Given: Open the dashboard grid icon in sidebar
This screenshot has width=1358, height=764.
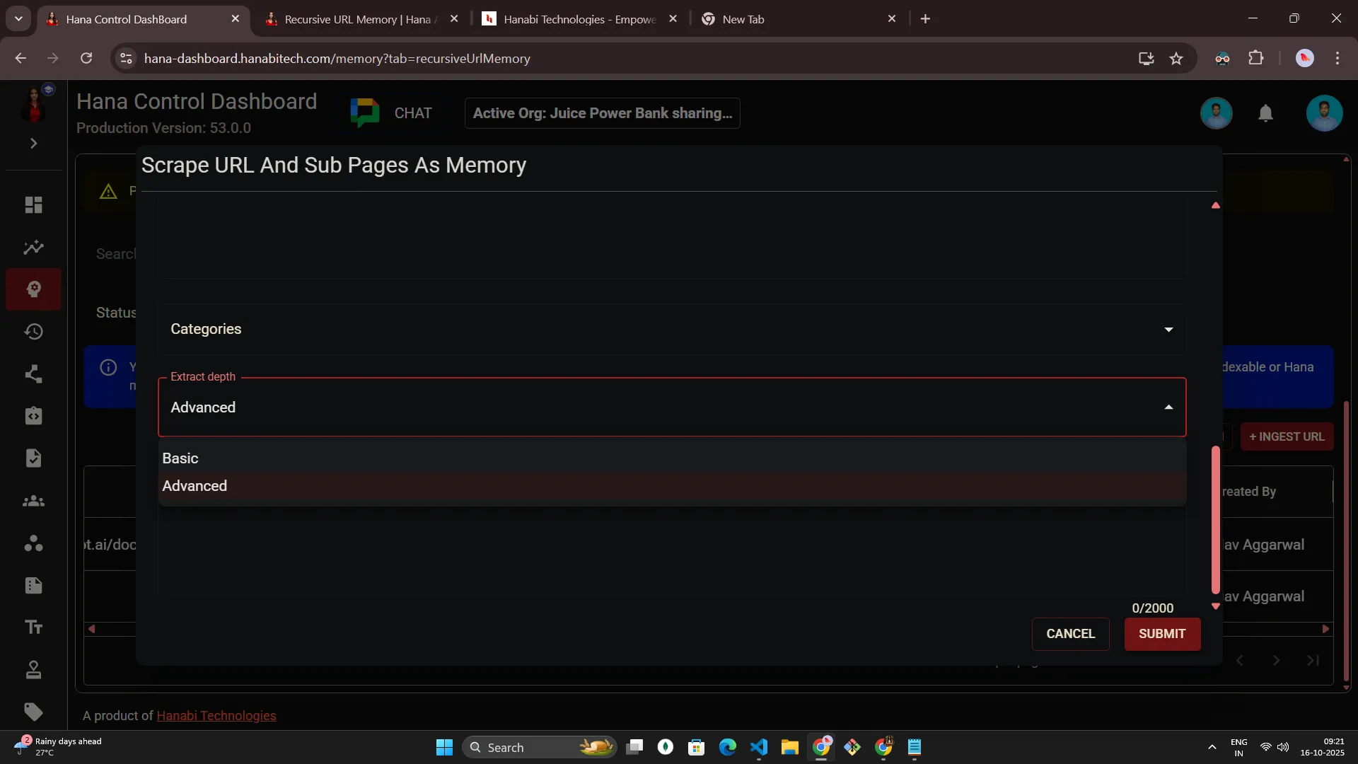Looking at the screenshot, I should click(x=33, y=205).
